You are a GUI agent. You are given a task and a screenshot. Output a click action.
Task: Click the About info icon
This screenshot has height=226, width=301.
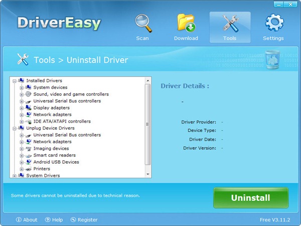tap(19, 219)
